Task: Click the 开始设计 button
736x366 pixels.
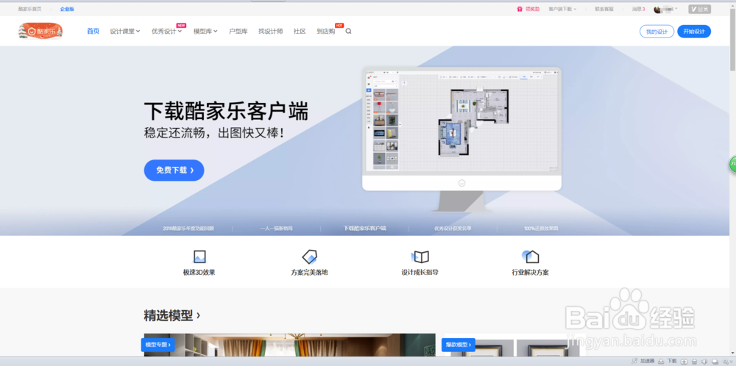Action: tap(694, 32)
